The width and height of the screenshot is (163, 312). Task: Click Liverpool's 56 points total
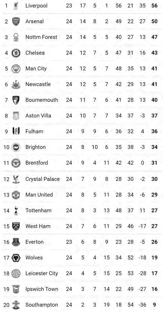point(154,6)
